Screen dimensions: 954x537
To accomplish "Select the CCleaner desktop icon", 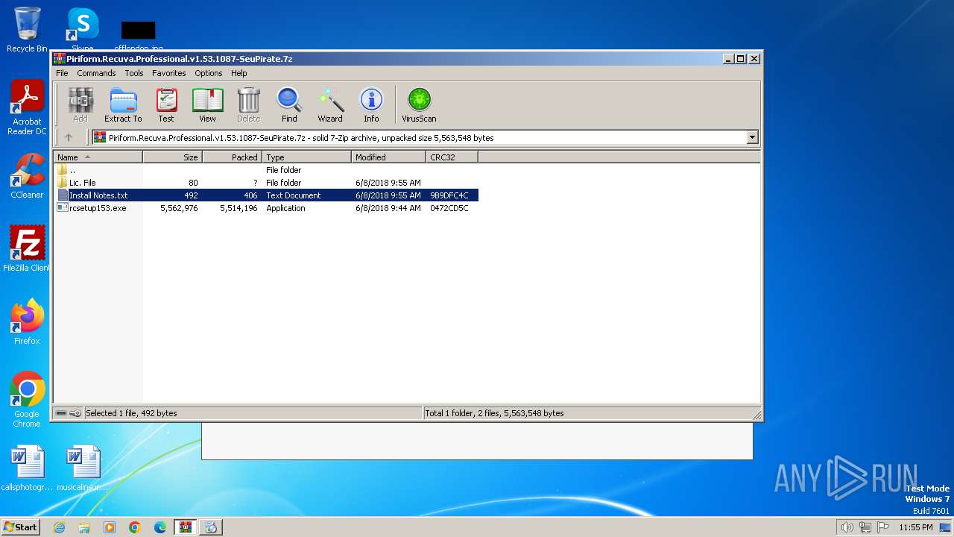I will (27, 176).
